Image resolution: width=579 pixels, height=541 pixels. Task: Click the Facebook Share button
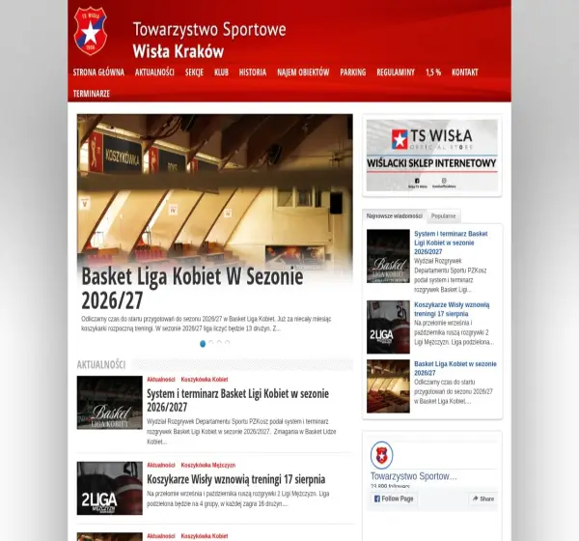pos(483,498)
